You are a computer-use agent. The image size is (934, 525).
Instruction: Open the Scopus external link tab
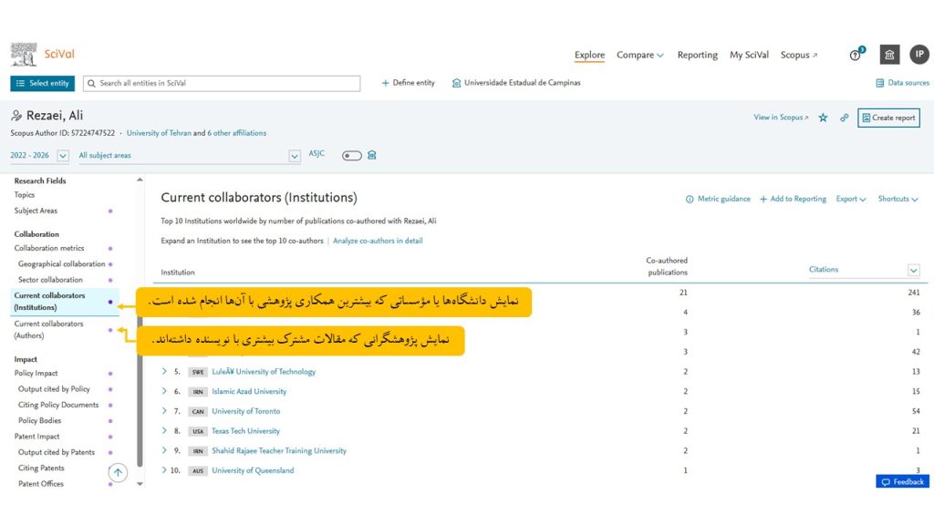click(x=799, y=55)
